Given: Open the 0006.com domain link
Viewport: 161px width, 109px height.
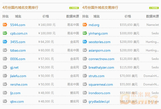Looking at the screenshot, I should (x=18, y=59).
